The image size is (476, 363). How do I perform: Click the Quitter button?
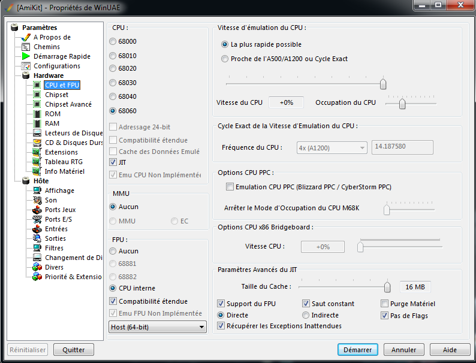click(x=74, y=350)
